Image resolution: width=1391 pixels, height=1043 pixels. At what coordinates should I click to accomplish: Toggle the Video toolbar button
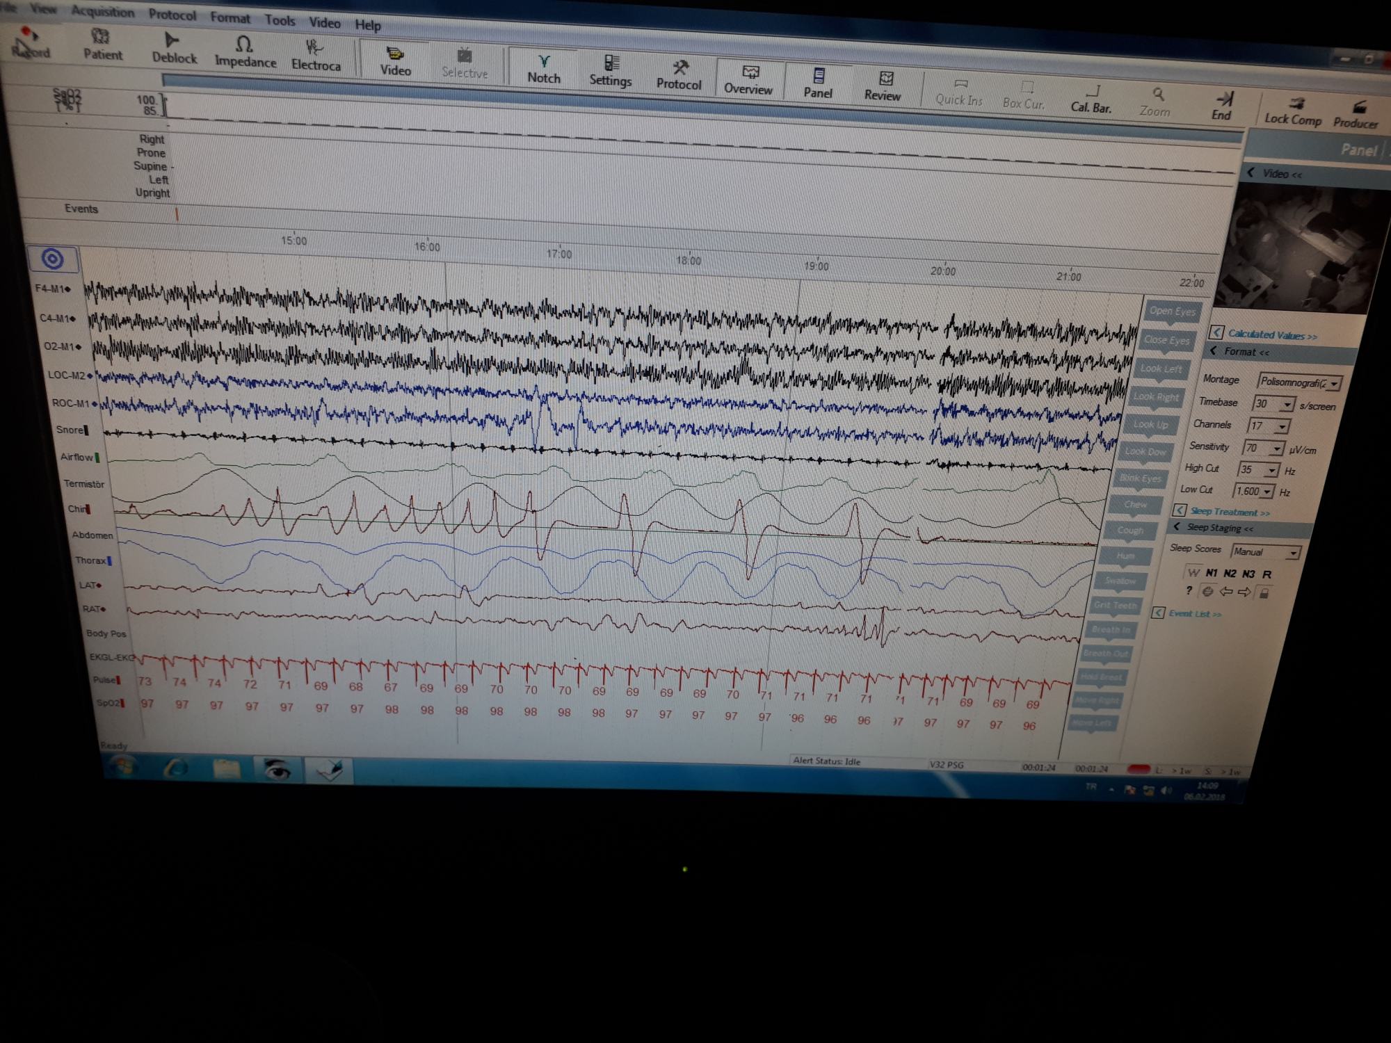(395, 61)
